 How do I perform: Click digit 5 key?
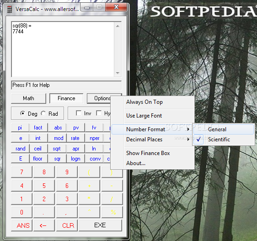[x=44, y=186]
